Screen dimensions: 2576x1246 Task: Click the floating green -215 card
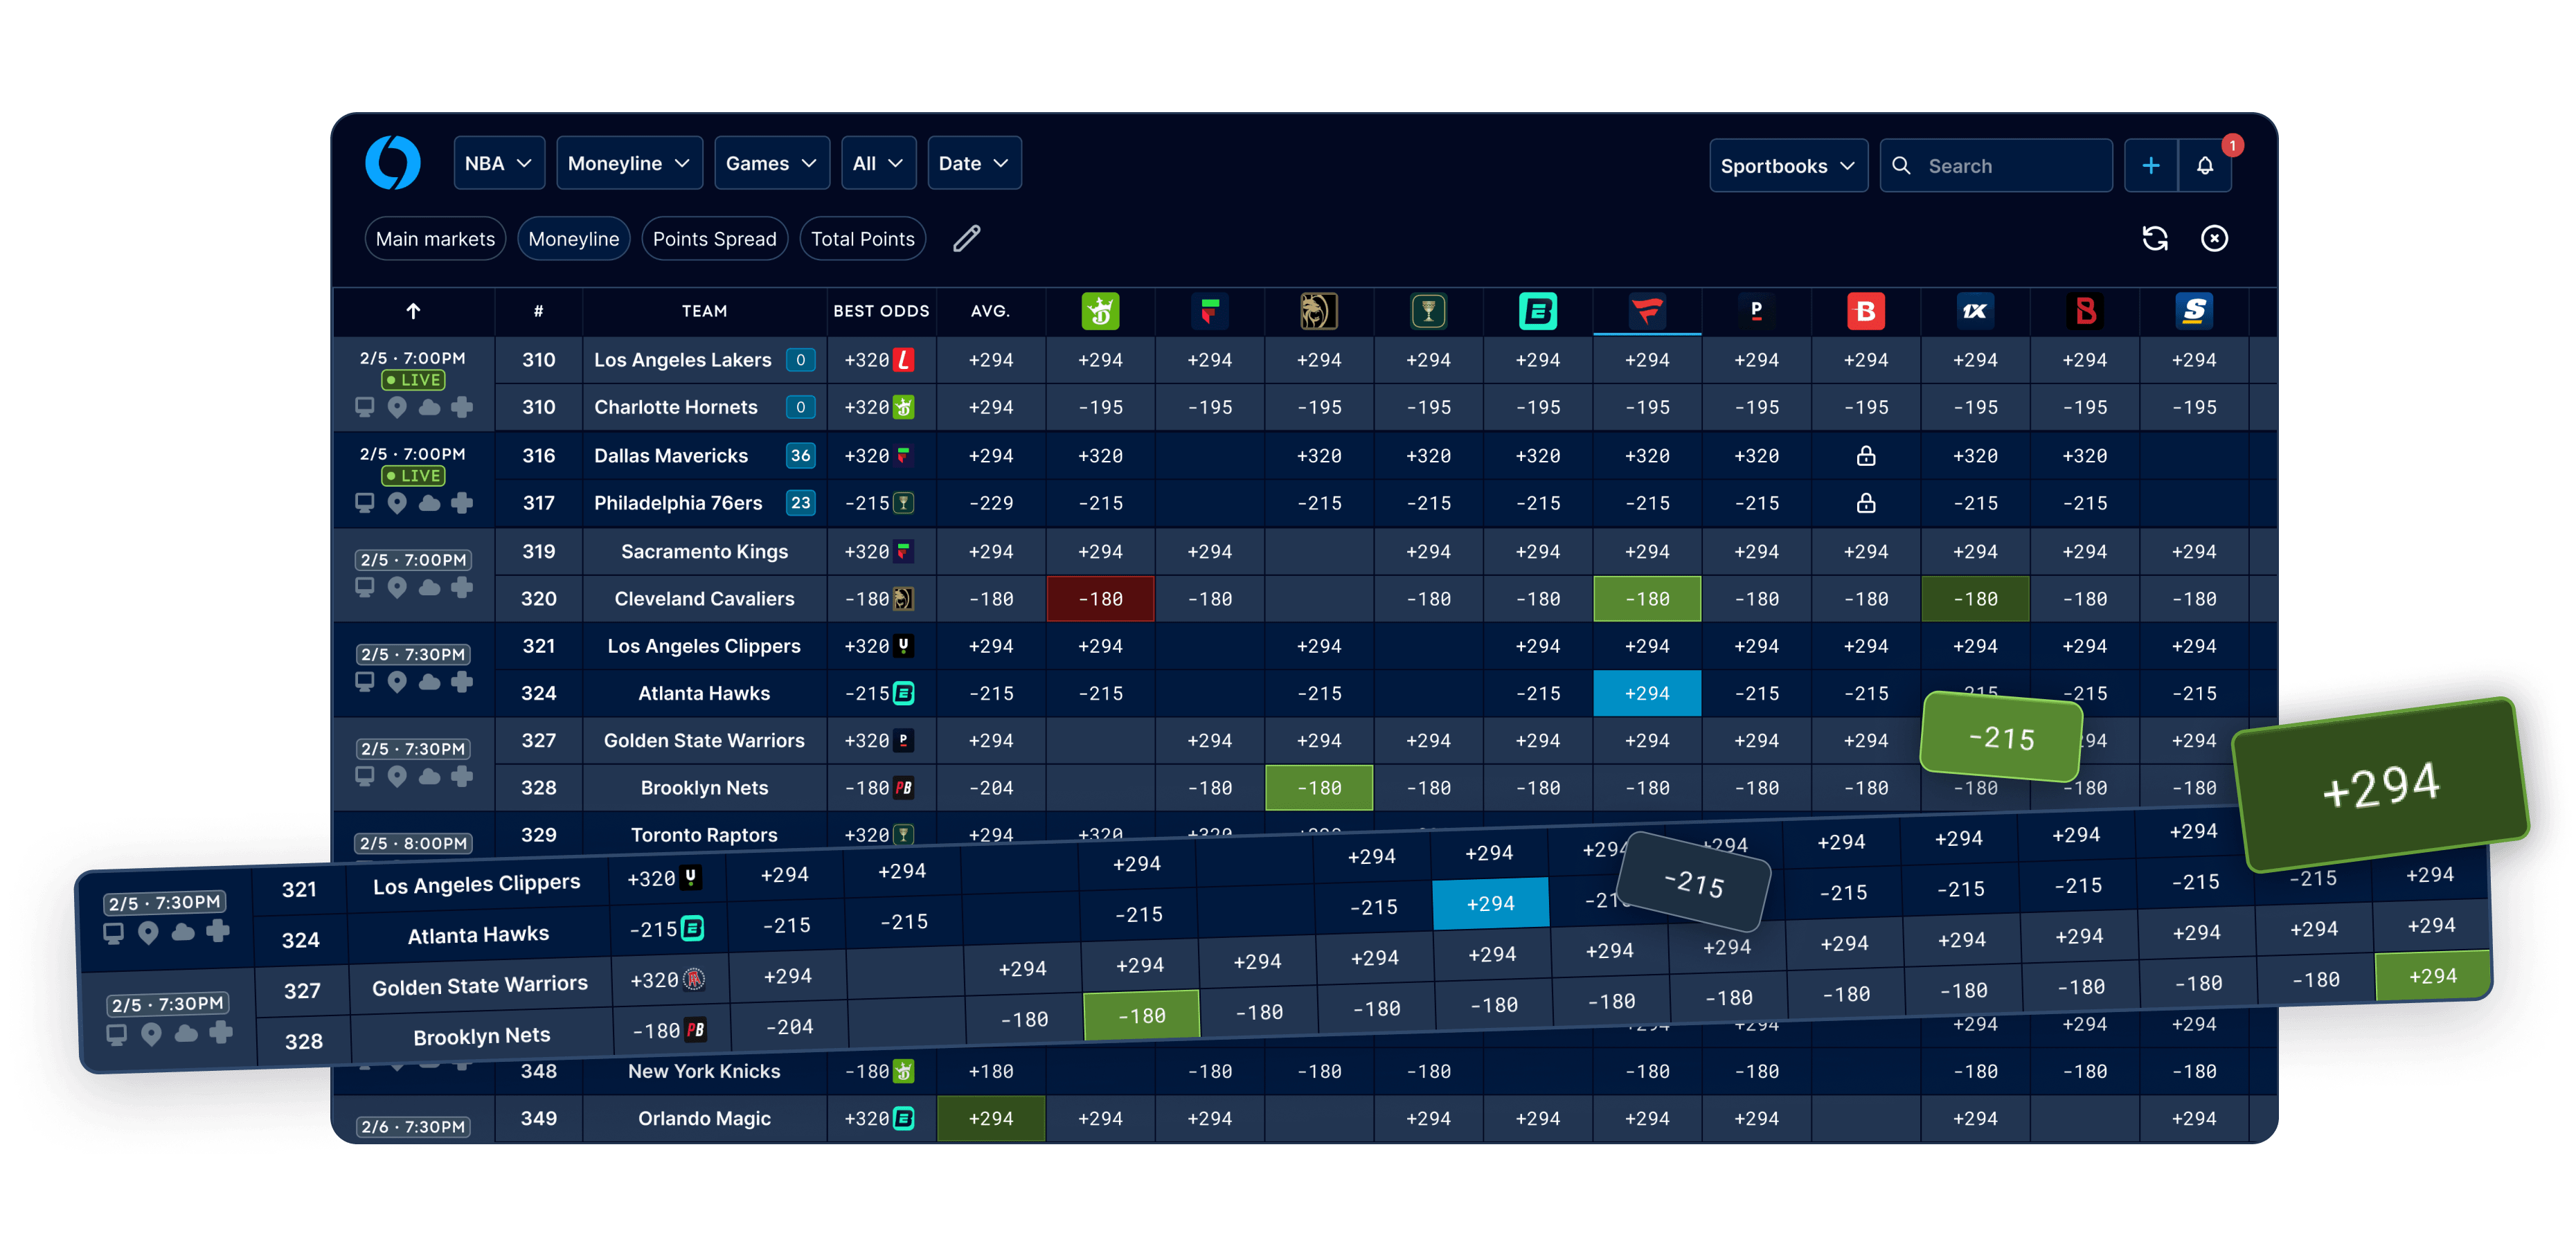tap(2001, 738)
